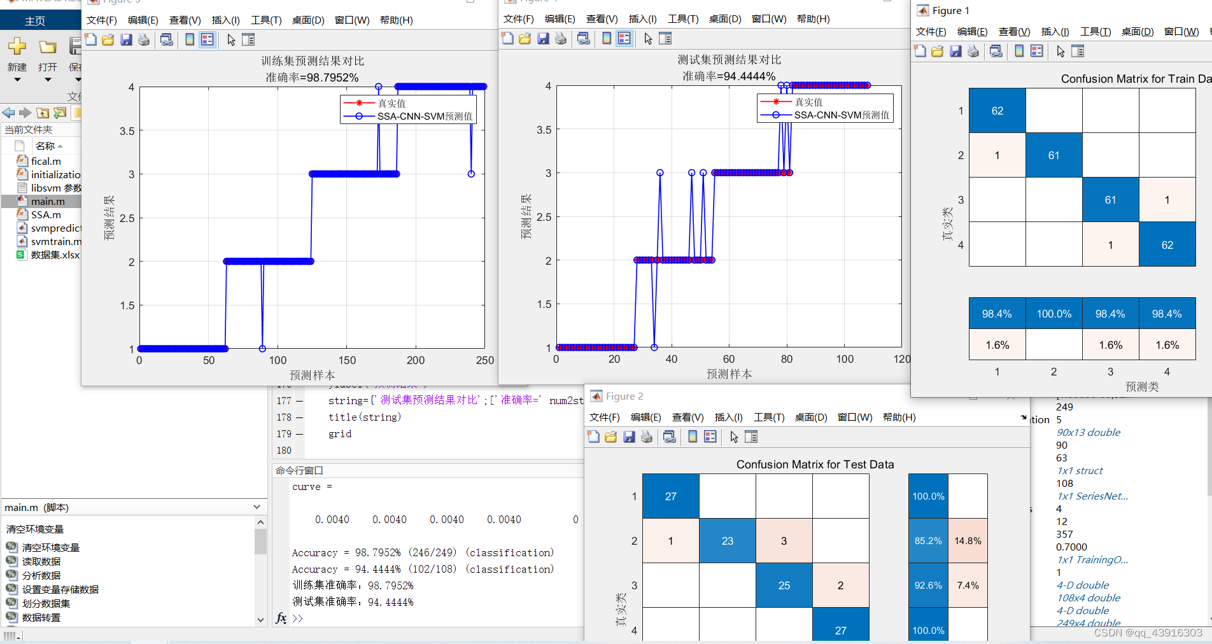Open 编辑(E) menu in Figure 1
Screen dimensions: 1212x644
972,31
